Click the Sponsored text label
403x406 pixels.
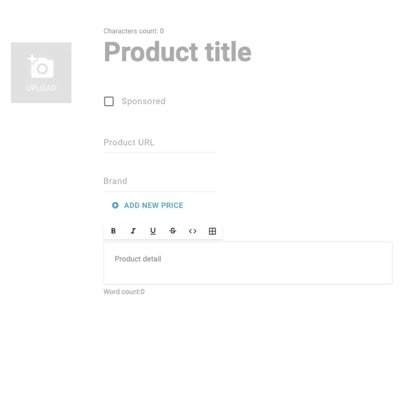point(143,101)
